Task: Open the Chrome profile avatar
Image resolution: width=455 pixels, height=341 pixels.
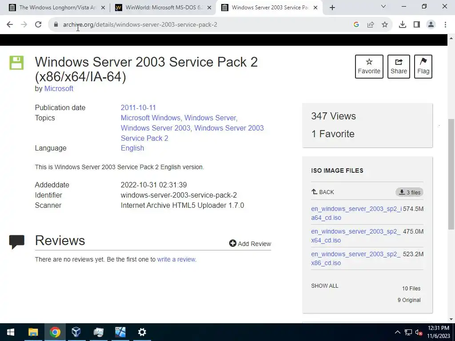Action: (x=431, y=25)
